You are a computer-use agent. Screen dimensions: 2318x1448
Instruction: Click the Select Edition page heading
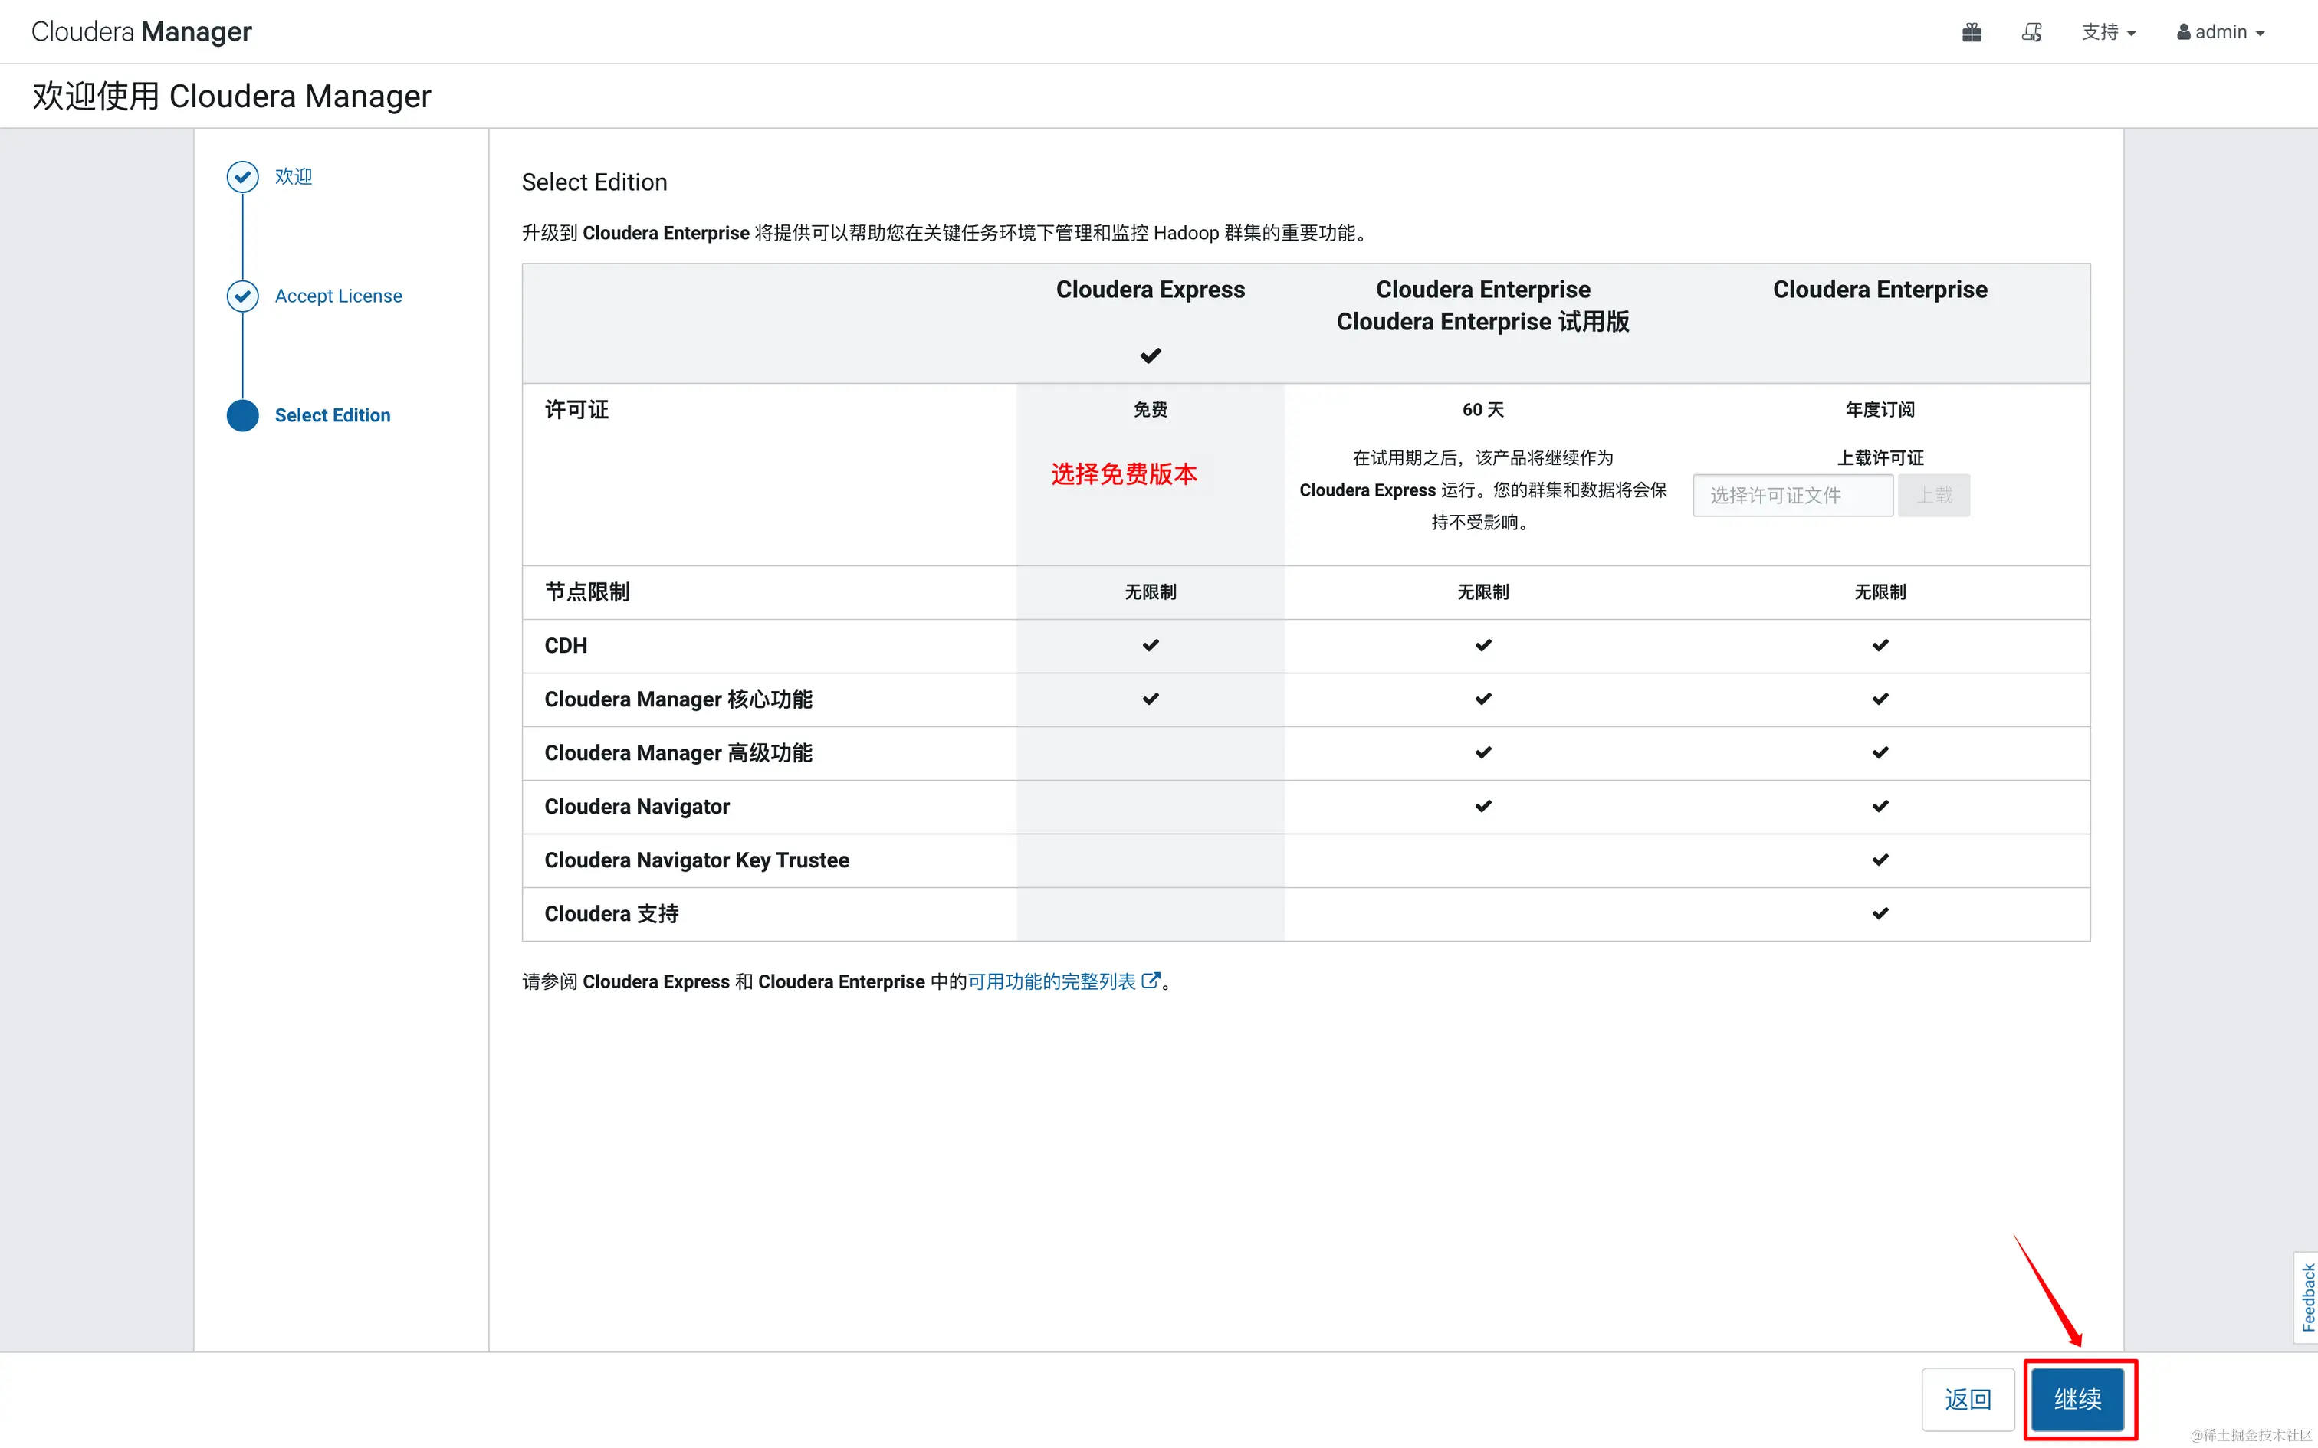click(x=594, y=182)
